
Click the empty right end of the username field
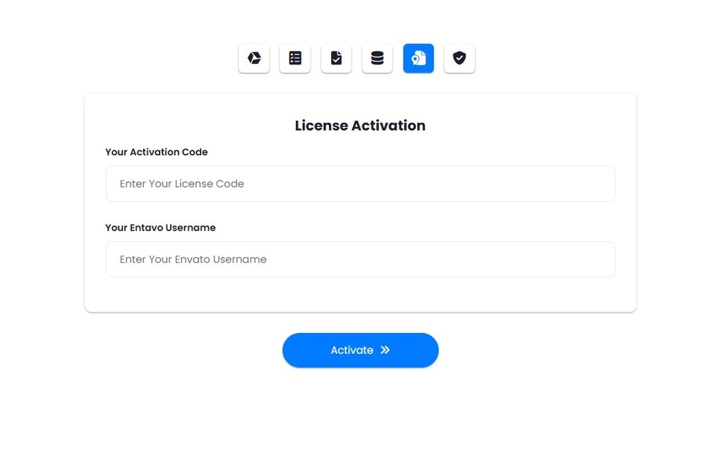click(x=563, y=259)
